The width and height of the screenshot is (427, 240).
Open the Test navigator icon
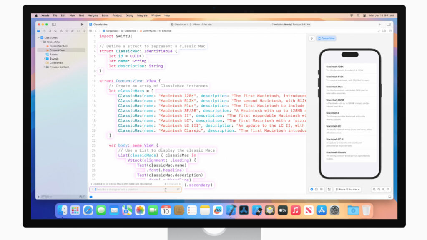[67, 30]
